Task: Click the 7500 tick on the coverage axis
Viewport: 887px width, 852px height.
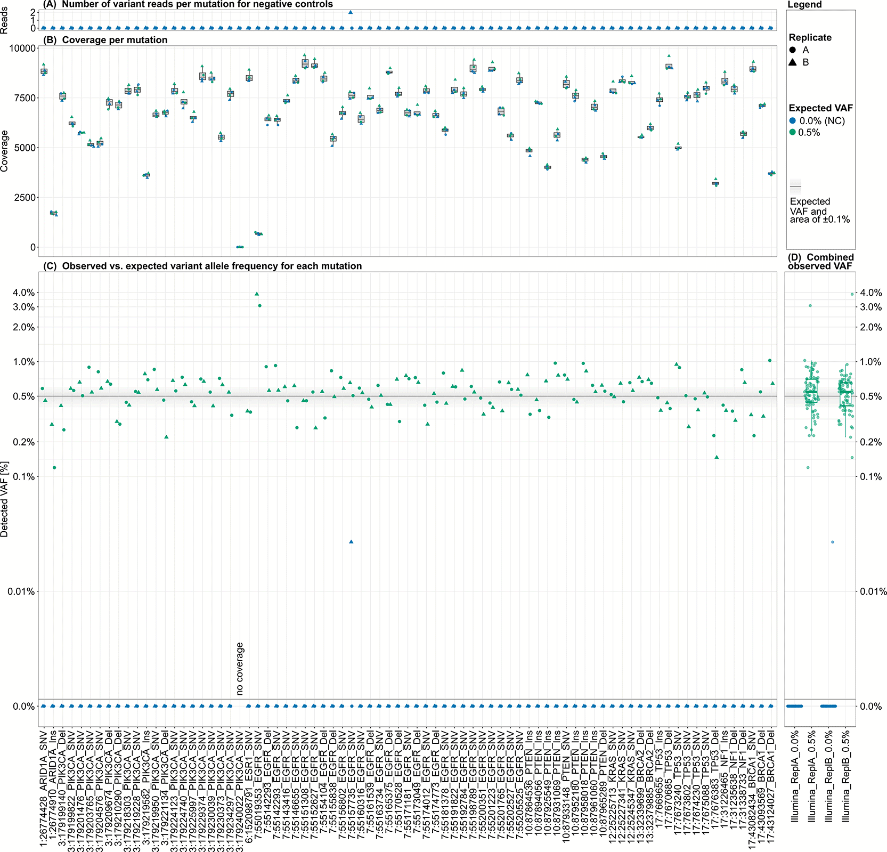Action: (x=25, y=98)
